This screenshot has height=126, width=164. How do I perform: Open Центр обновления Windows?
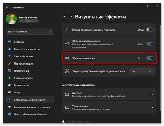(x=30, y=114)
